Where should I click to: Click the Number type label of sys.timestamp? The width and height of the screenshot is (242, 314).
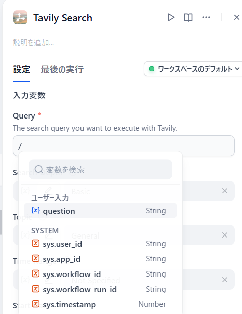(x=152, y=304)
